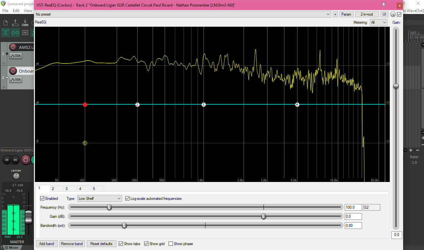Click the new project icon in REAPER toolbar
Image resolution: width=424 pixels, height=250 pixels.
pos(5,23)
